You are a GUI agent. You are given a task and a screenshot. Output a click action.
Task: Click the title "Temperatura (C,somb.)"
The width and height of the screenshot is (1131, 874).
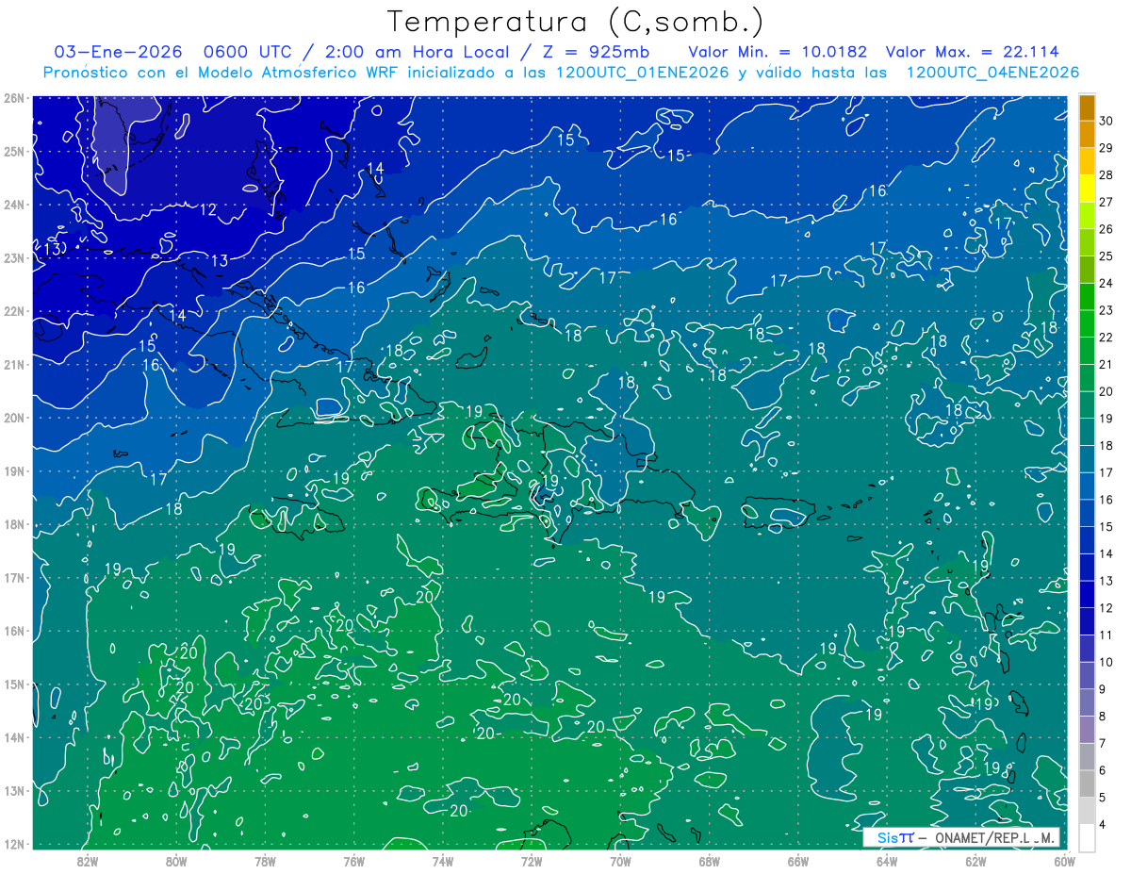click(574, 22)
